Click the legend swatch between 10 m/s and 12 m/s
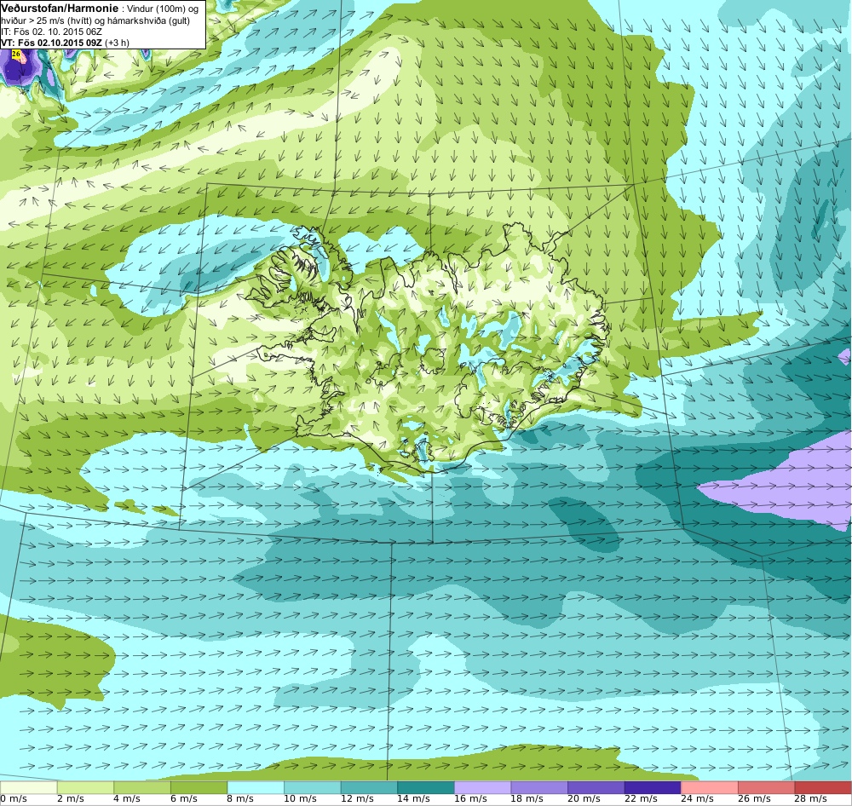This screenshot has width=852, height=806. click(x=313, y=787)
